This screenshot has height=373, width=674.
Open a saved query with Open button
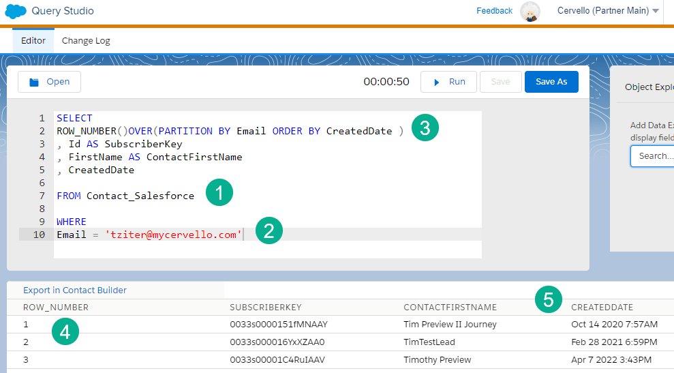point(49,82)
